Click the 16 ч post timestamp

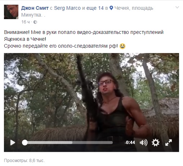[26, 22]
